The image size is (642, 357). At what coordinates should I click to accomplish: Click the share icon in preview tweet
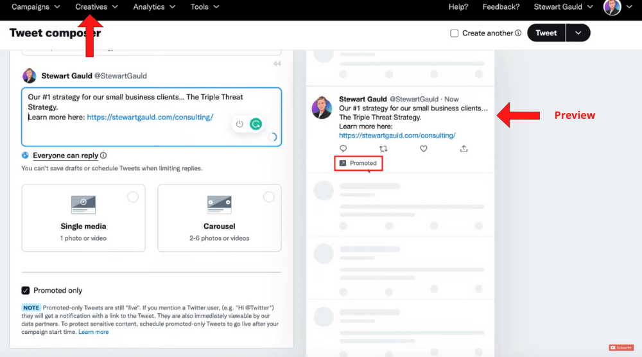464,148
